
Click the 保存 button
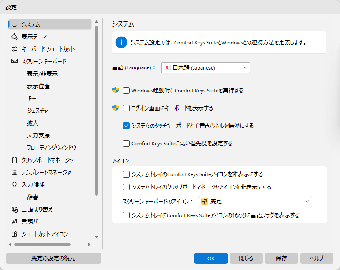click(x=281, y=258)
